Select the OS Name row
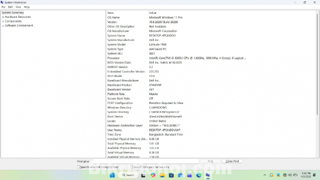The height and width of the screenshot is (180, 320). 211,18
